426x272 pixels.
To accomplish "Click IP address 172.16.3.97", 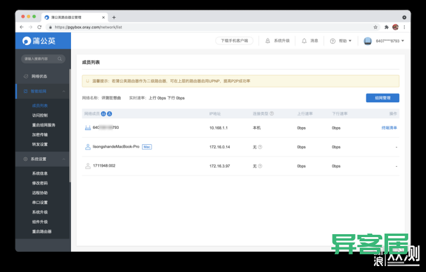I will [220, 166].
